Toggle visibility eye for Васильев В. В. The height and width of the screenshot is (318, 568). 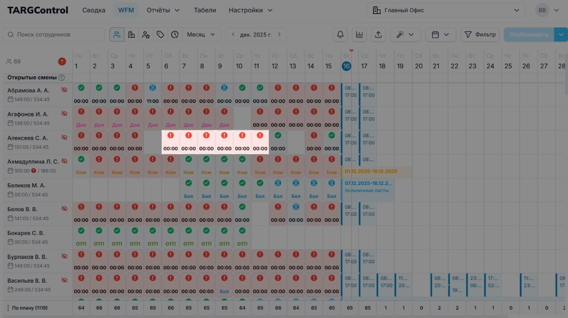click(x=64, y=280)
